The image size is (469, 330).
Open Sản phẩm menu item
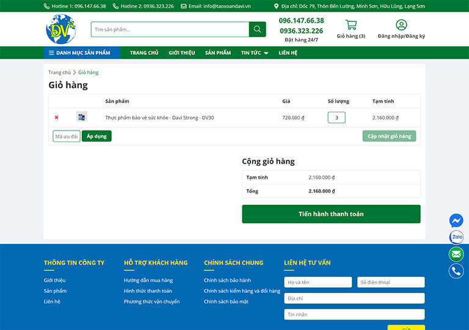pos(218,53)
